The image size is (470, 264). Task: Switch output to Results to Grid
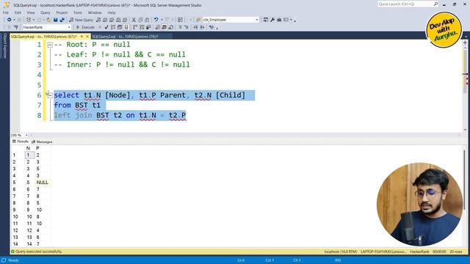(x=164, y=27)
